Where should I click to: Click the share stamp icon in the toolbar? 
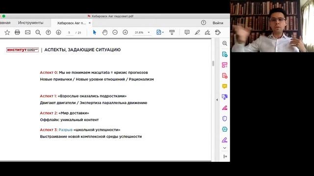coord(218,32)
